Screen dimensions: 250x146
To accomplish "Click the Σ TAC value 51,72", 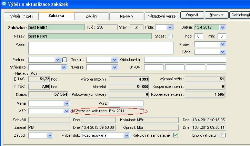I will (39, 79).
